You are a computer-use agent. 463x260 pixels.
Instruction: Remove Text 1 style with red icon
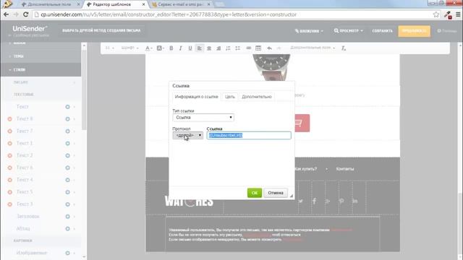coord(9,143)
